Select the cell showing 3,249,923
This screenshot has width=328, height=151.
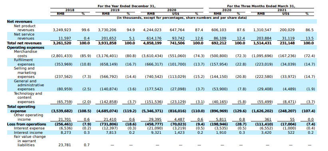click(62, 30)
